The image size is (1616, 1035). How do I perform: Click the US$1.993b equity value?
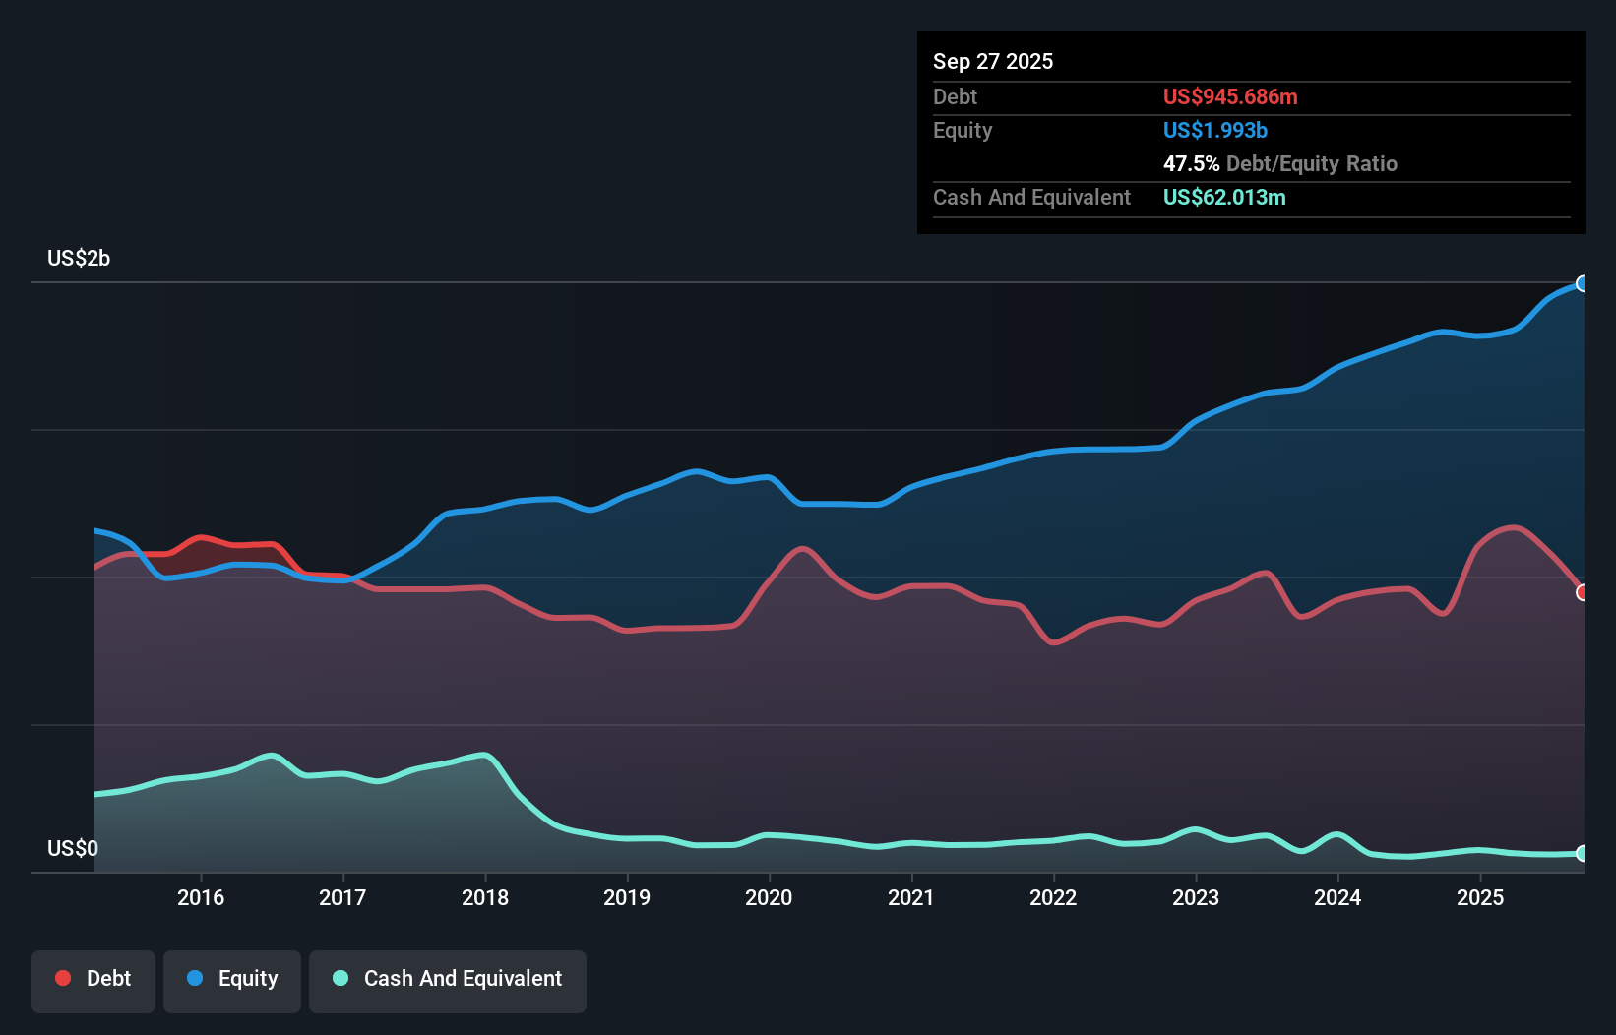click(1215, 130)
